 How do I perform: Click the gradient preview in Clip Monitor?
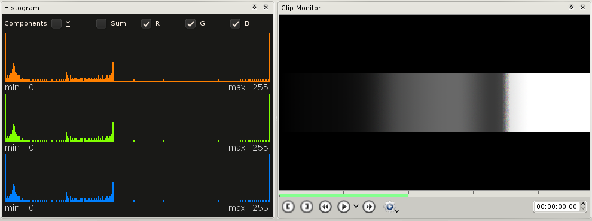(x=434, y=103)
